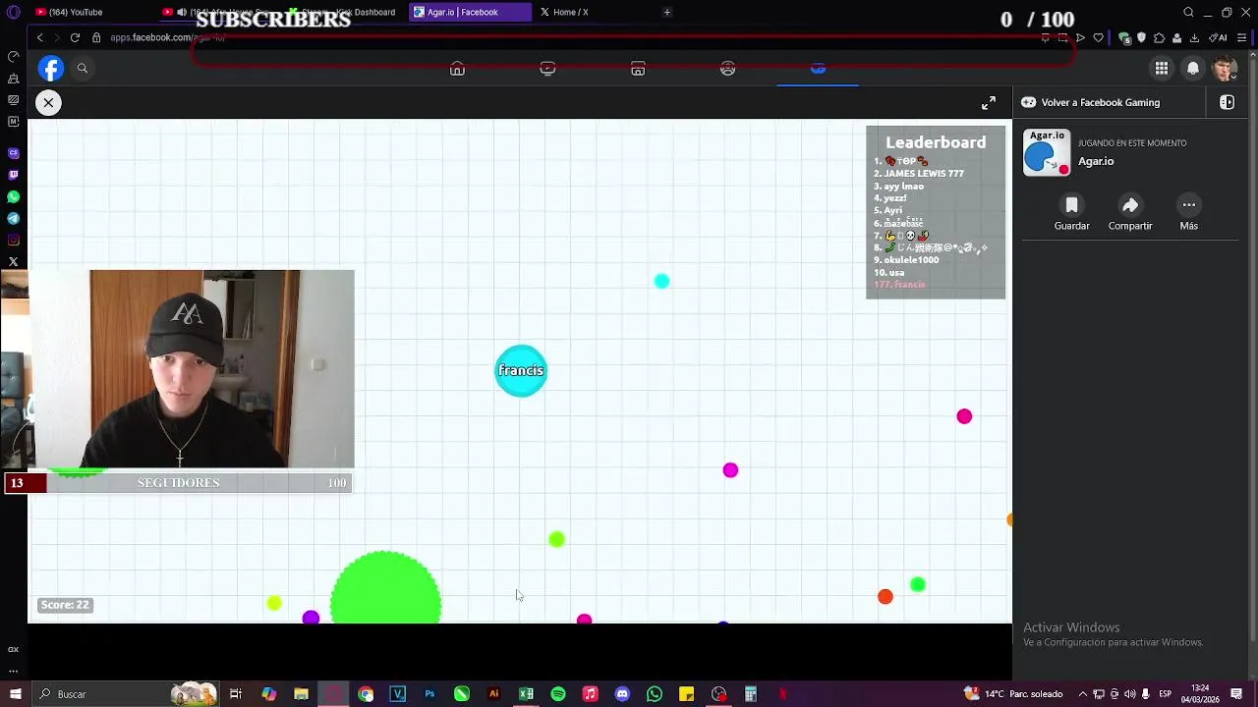Open Facebook notifications bell
The height and width of the screenshot is (707, 1258).
click(x=1193, y=68)
